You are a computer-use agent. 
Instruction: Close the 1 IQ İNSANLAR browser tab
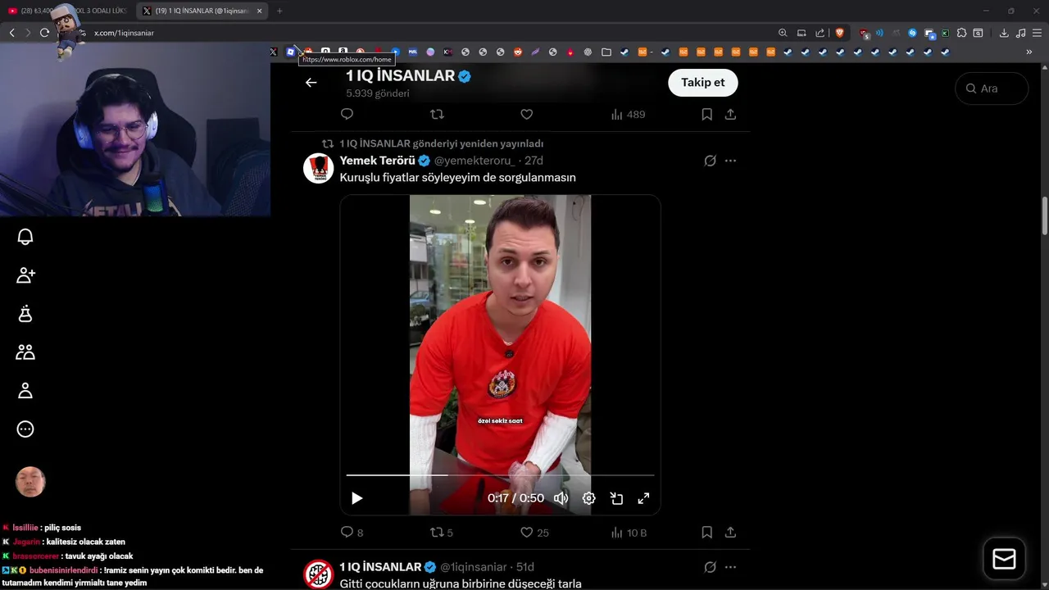coord(260,11)
